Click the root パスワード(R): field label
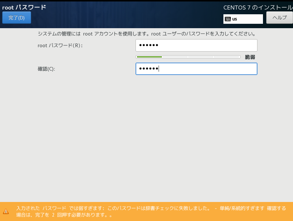This screenshot has height=221, width=293. point(60,45)
